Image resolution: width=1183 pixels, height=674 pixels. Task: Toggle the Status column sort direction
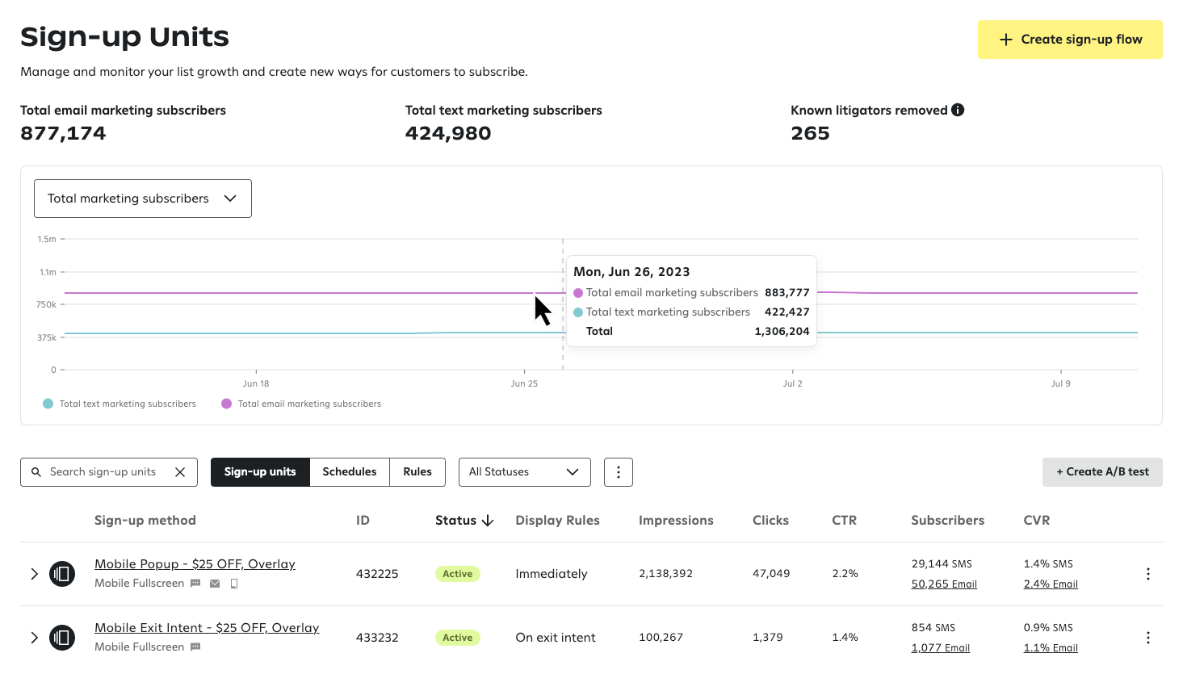488,521
